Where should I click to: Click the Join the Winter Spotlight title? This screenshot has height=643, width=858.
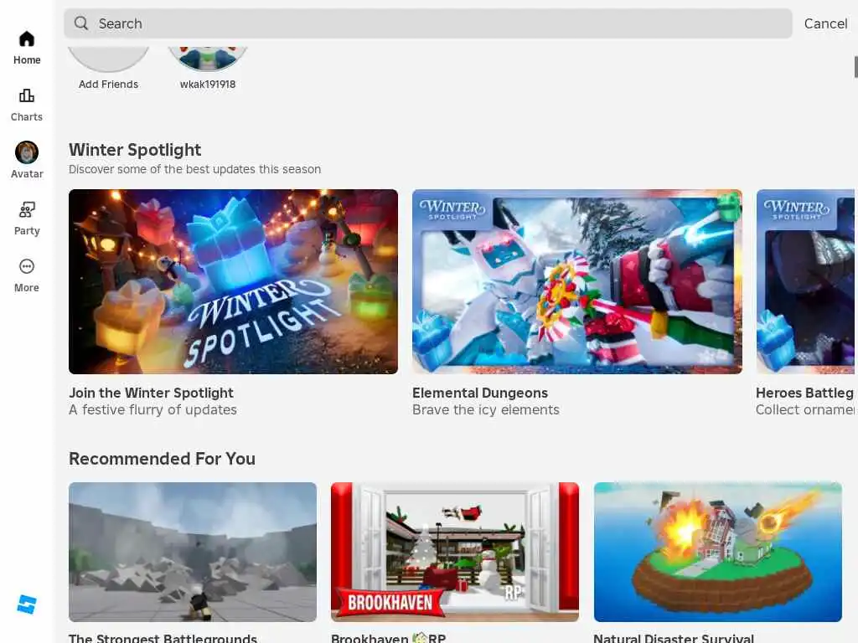point(151,393)
